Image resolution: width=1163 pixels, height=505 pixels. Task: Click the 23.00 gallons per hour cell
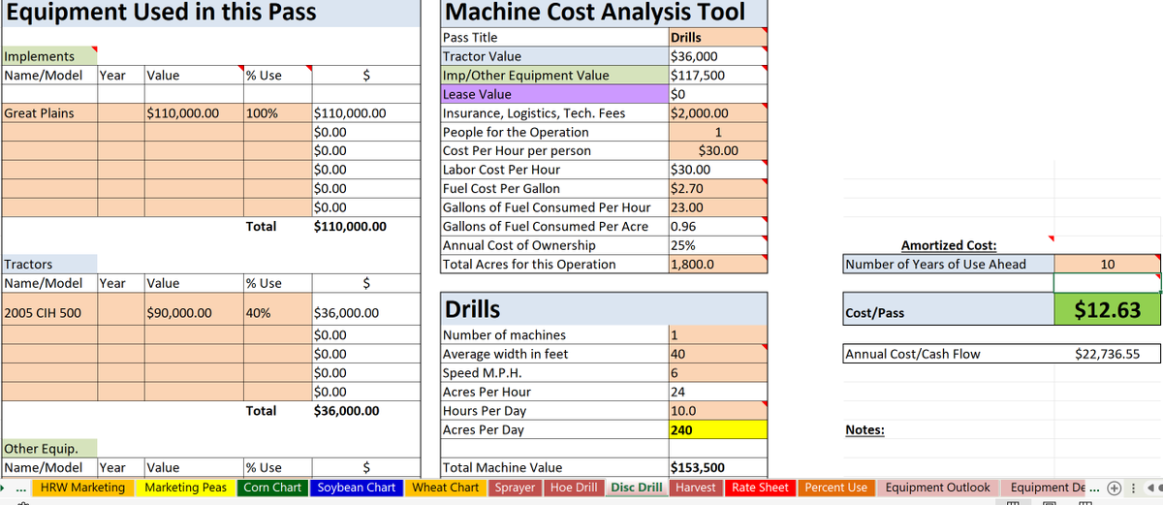pos(717,207)
